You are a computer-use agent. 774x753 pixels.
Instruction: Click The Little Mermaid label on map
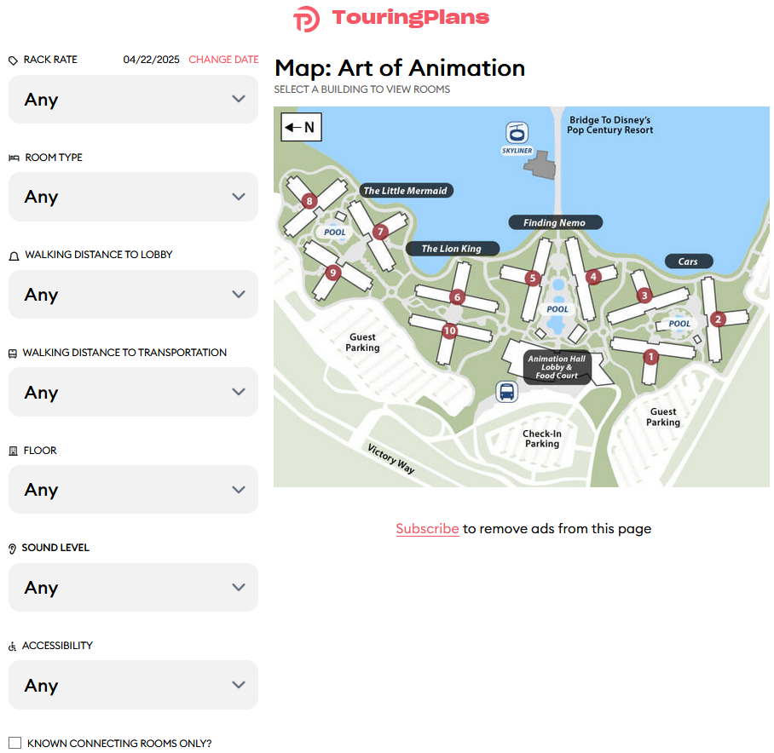click(406, 190)
